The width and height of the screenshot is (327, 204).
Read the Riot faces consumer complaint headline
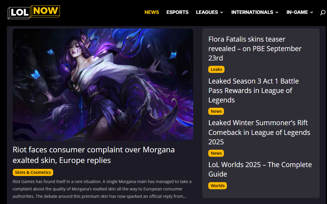click(x=94, y=155)
